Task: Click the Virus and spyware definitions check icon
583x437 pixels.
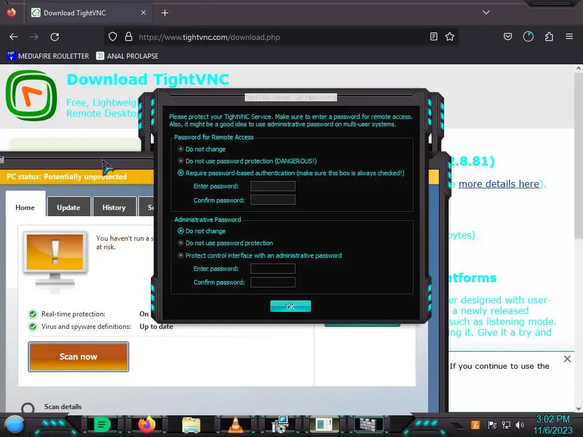Action: pyautogui.click(x=33, y=327)
